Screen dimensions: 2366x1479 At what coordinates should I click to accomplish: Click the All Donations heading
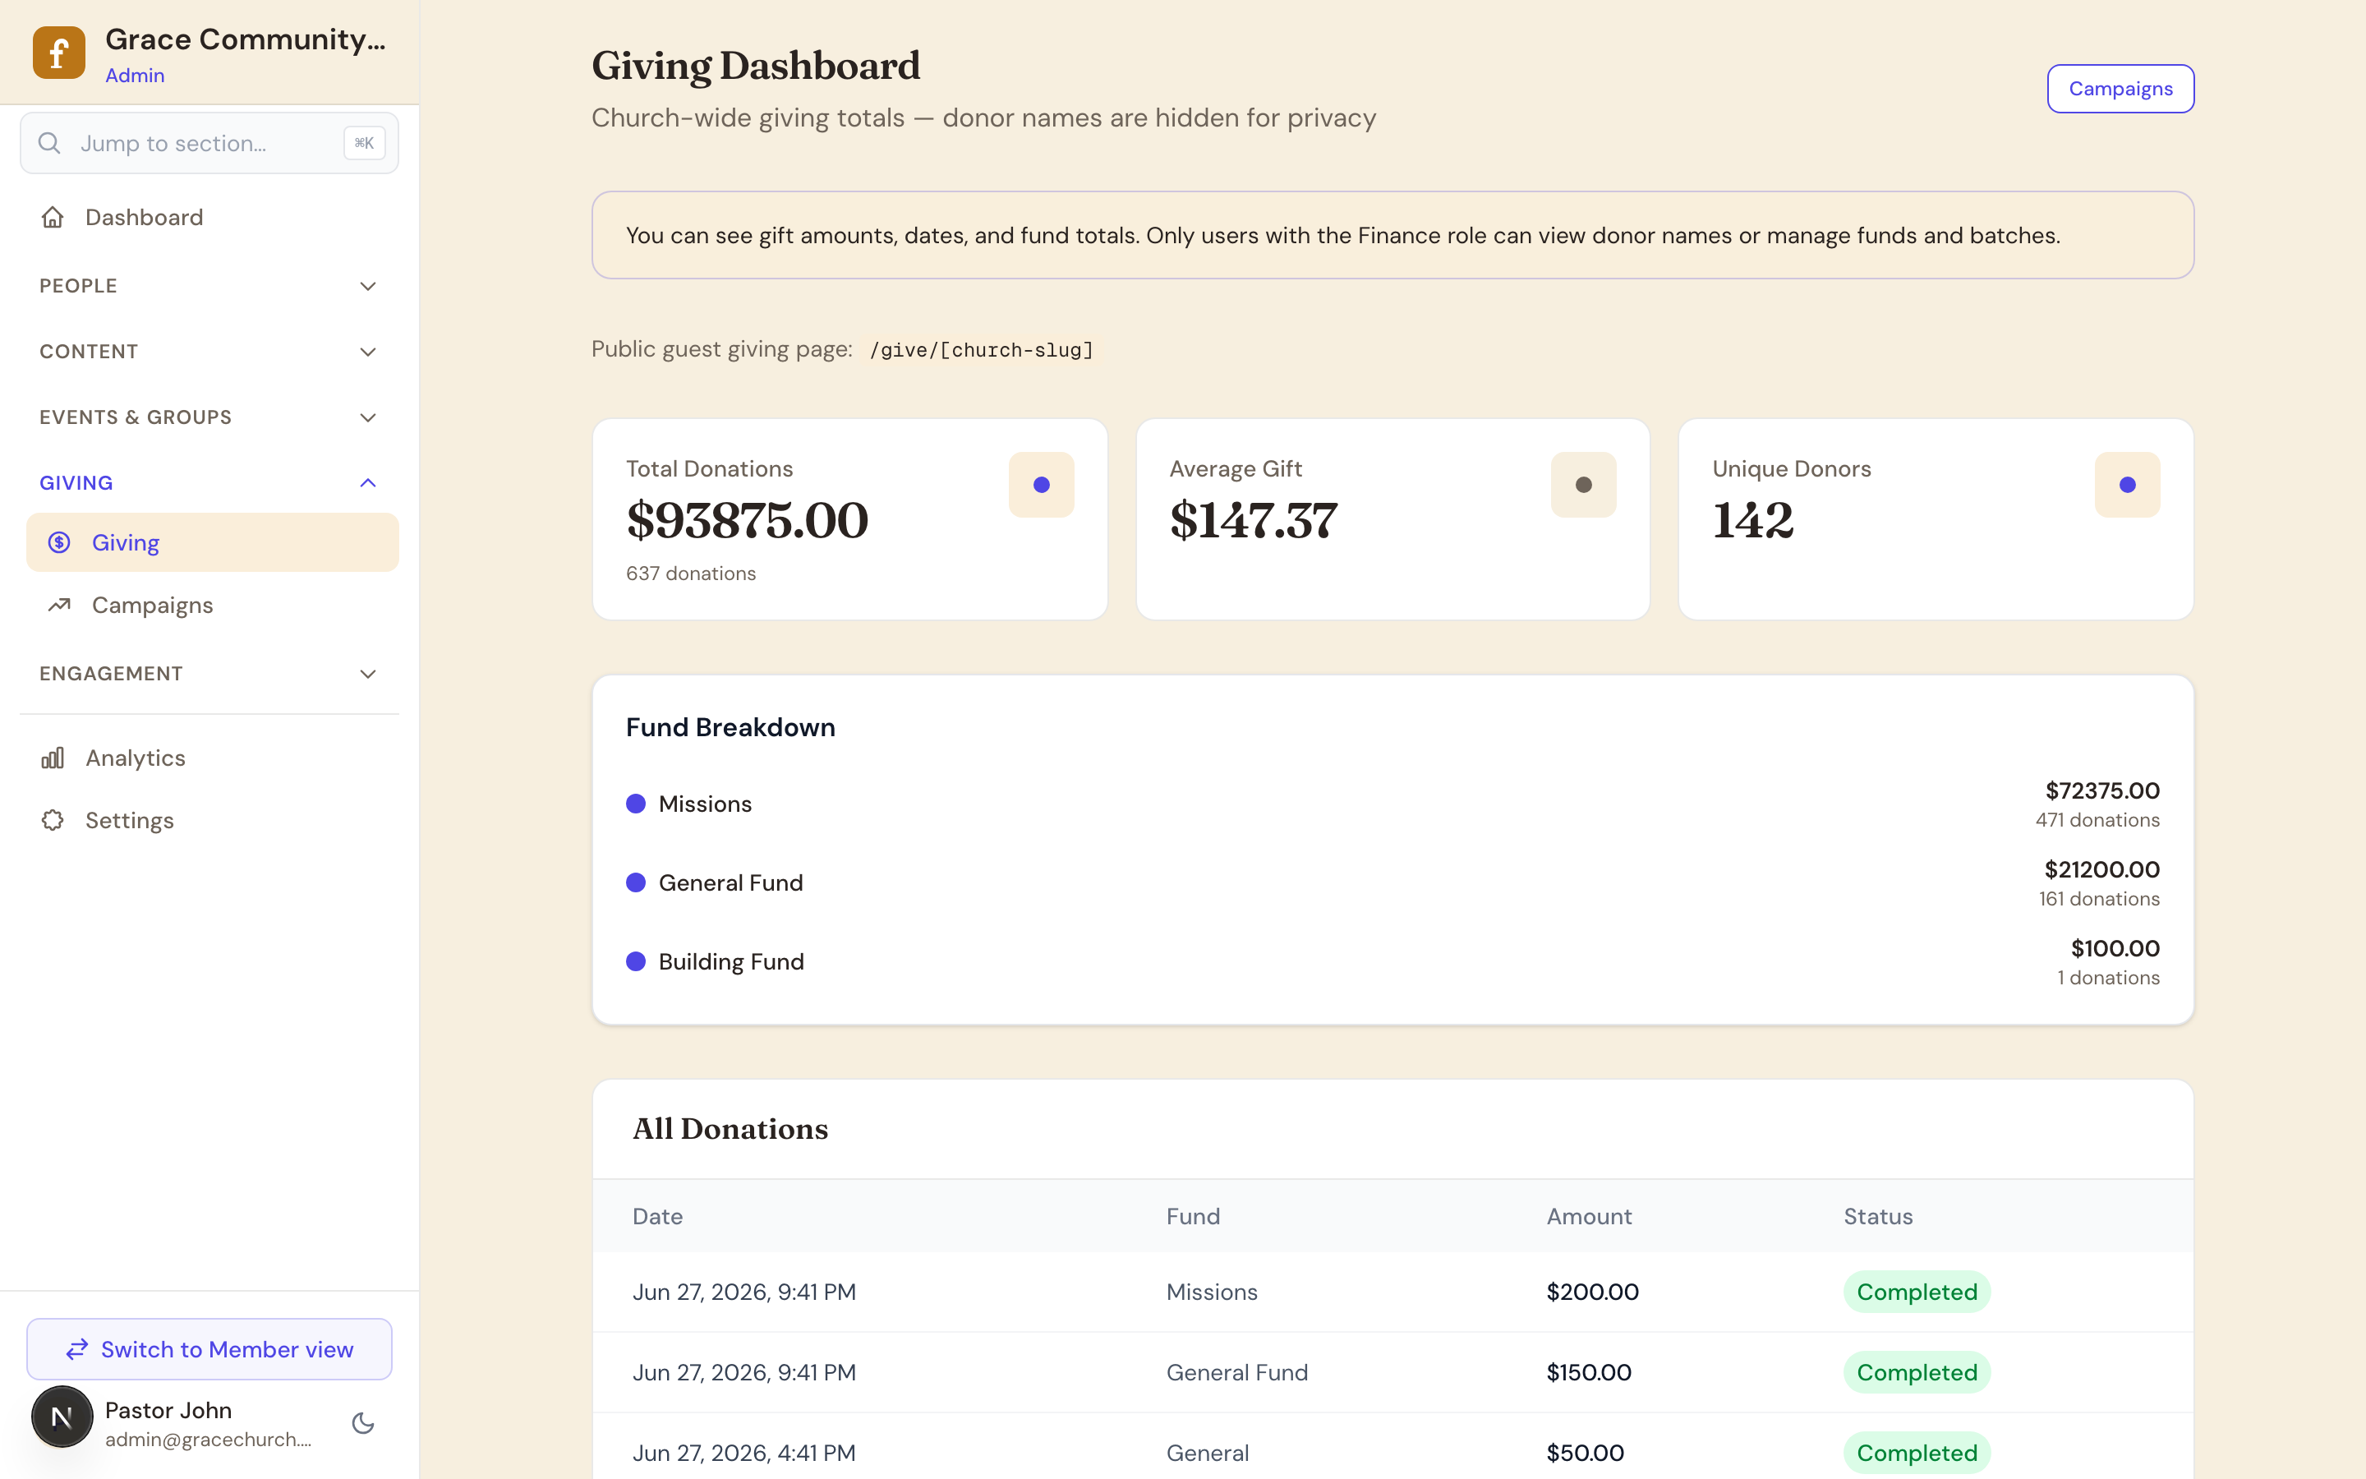(730, 1128)
